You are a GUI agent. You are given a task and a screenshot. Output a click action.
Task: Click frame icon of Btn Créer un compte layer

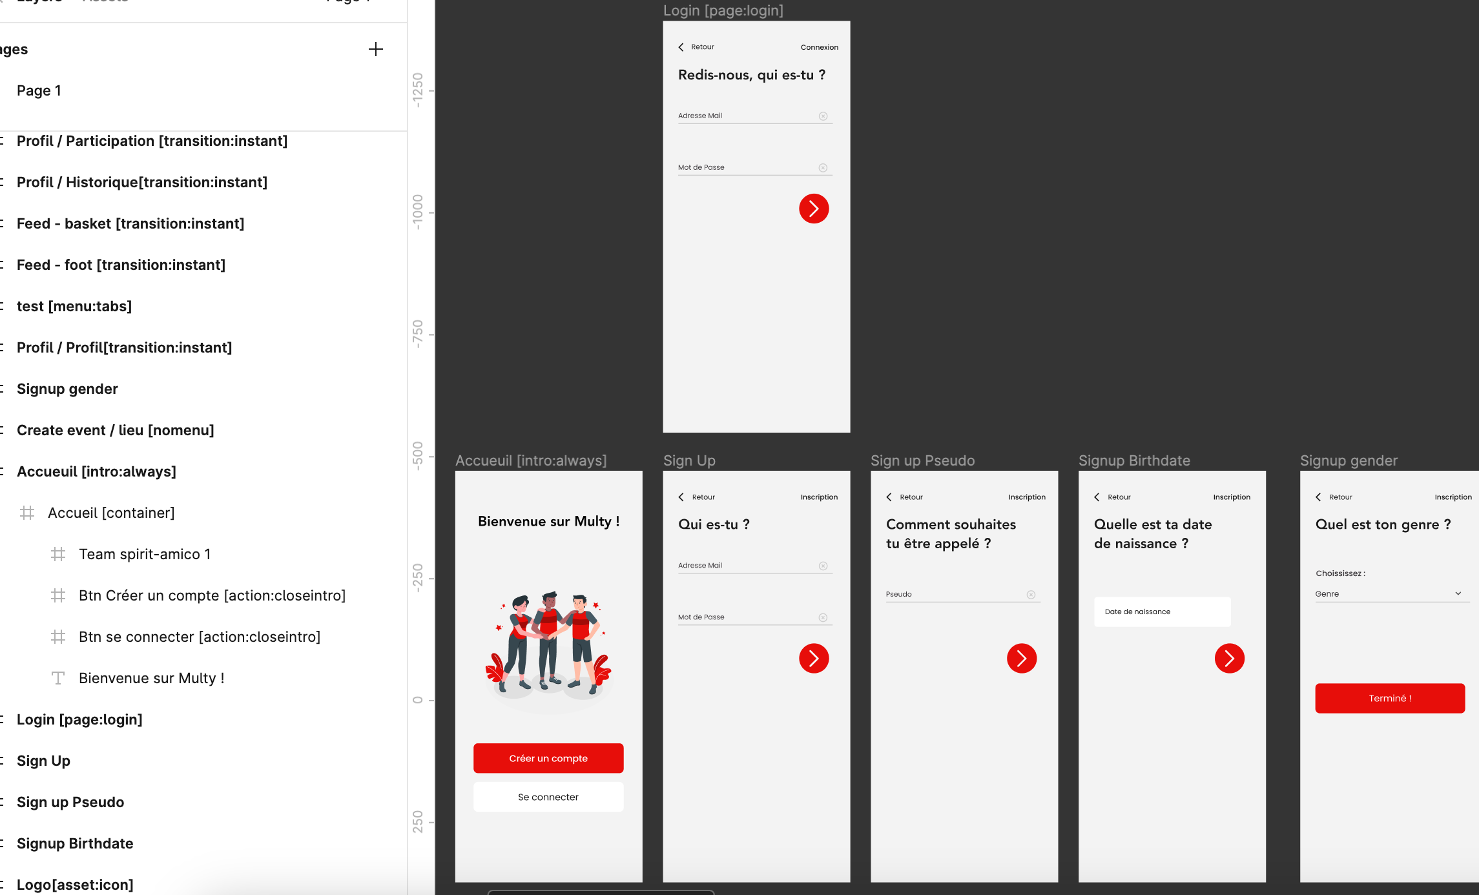[58, 595]
